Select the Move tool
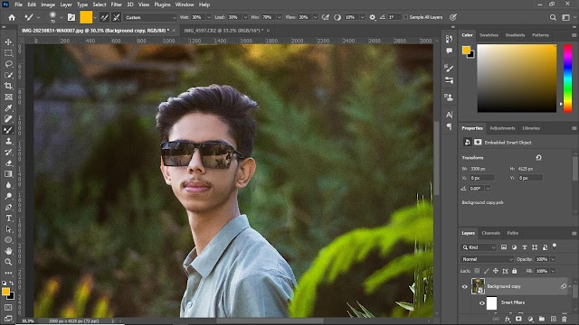 8,42
